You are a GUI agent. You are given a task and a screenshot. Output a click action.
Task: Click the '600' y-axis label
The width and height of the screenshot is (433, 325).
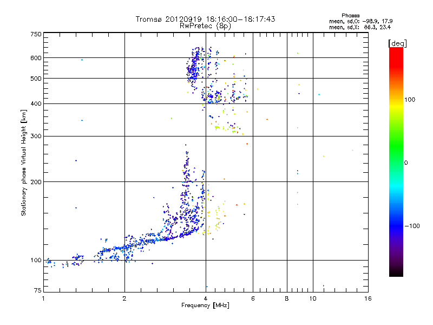click(x=36, y=58)
